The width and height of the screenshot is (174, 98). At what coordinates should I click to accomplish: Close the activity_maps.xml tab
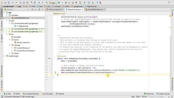[63, 10]
